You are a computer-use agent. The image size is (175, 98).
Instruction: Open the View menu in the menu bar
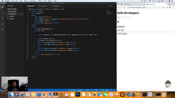pos(21,1)
